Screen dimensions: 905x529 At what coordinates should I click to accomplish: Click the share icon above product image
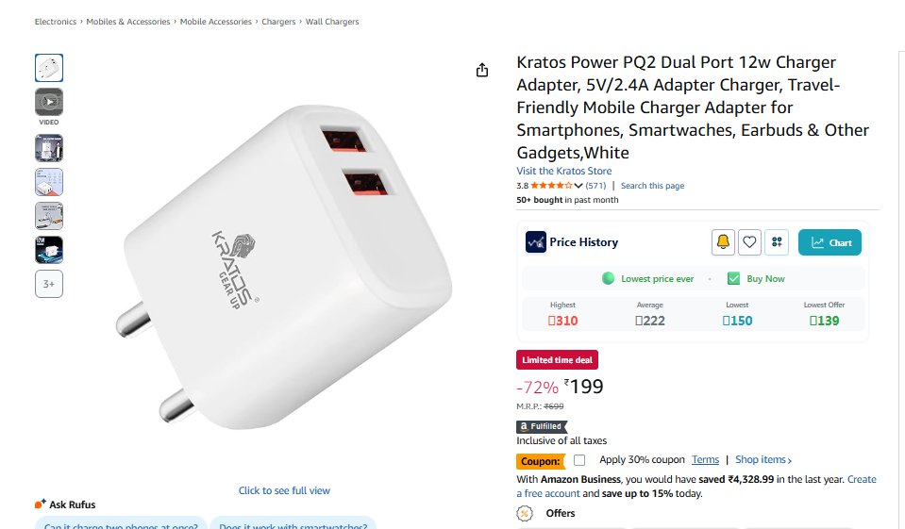(x=482, y=71)
